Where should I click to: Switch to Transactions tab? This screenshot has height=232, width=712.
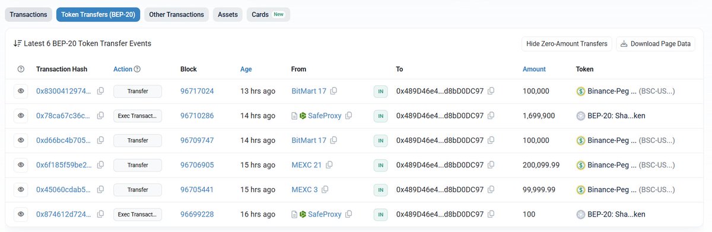[x=28, y=14]
